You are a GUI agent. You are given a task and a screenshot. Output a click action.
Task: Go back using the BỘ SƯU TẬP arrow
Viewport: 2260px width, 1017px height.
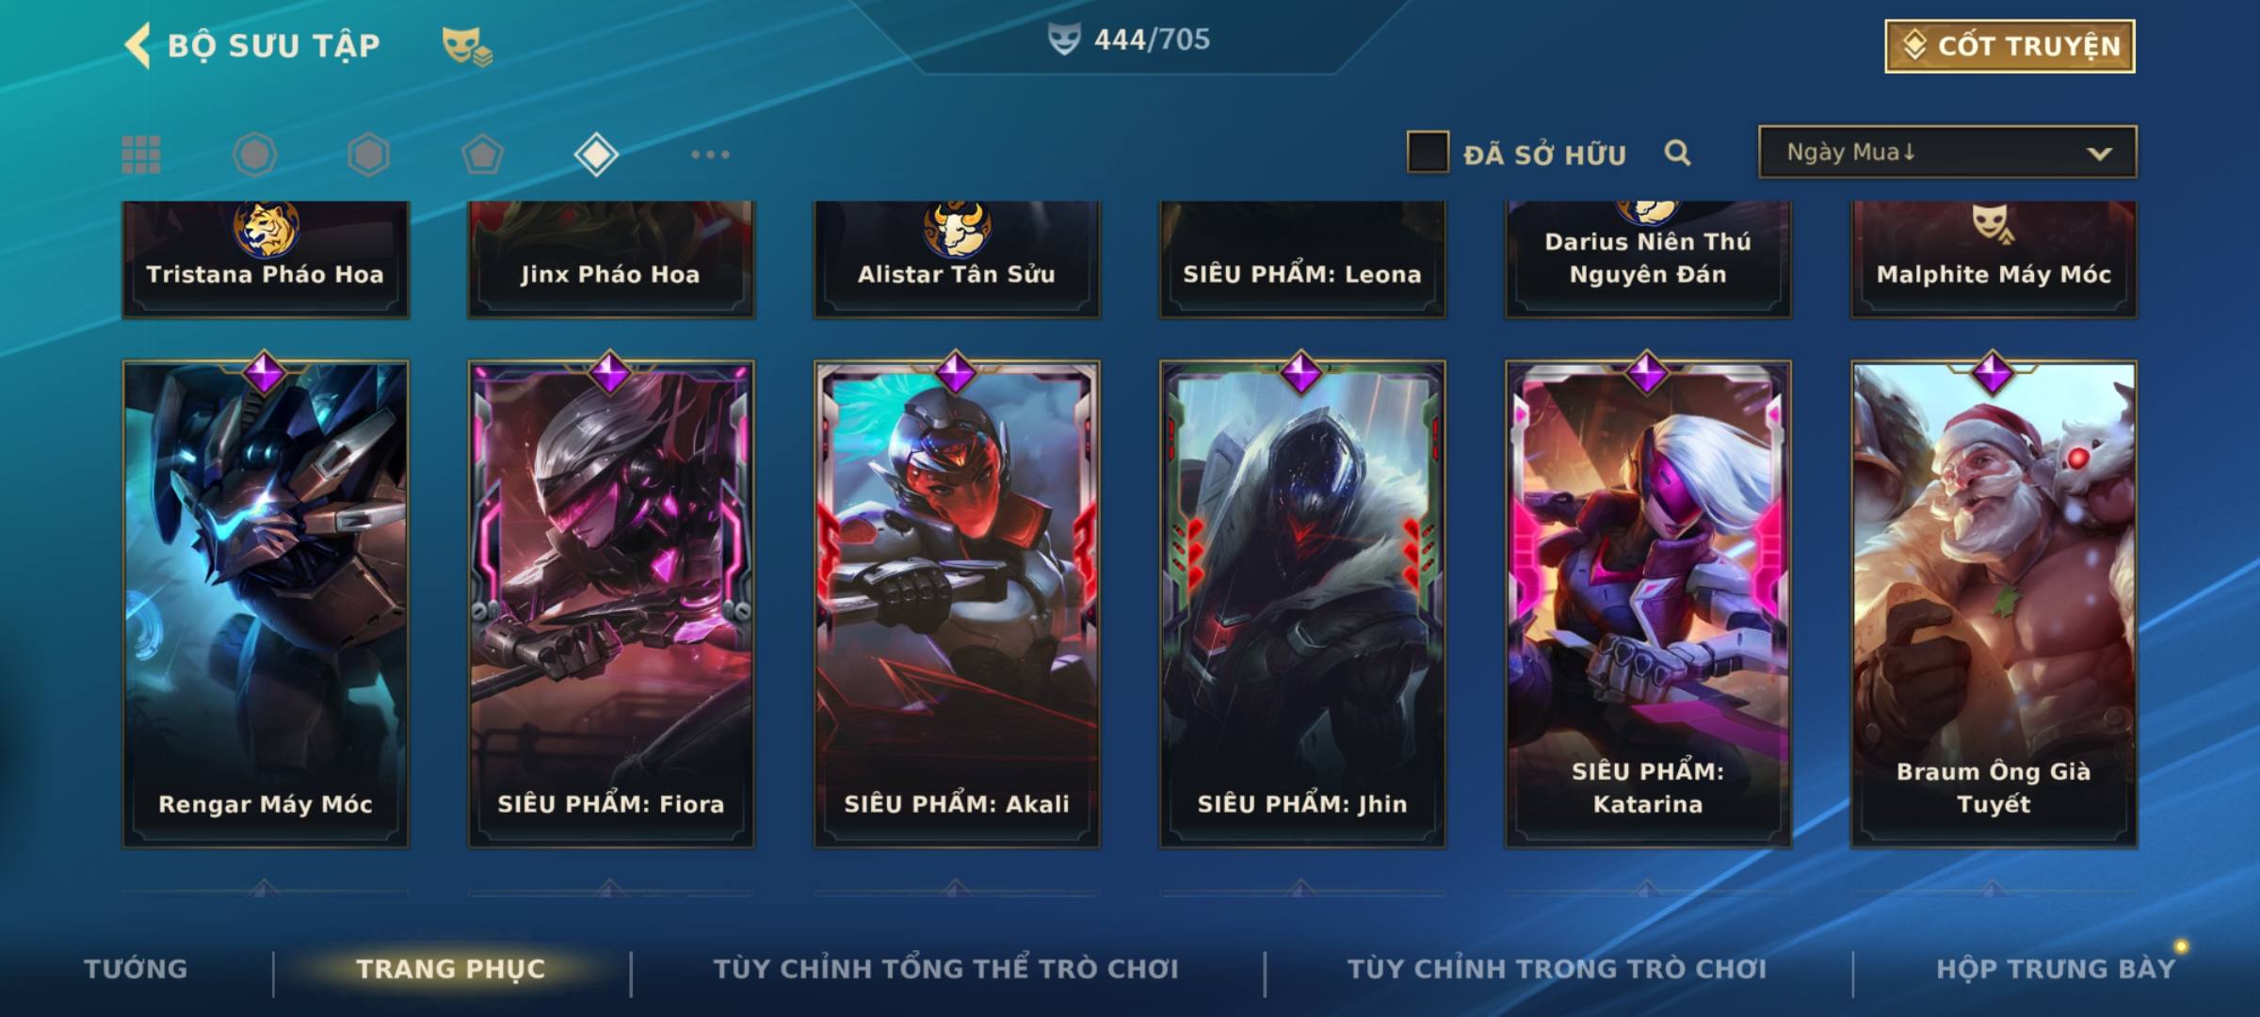coord(137,45)
